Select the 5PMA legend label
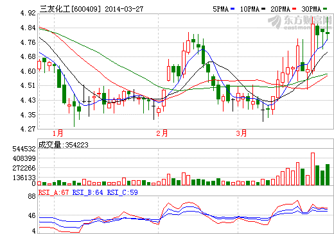 pyautogui.click(x=220, y=9)
